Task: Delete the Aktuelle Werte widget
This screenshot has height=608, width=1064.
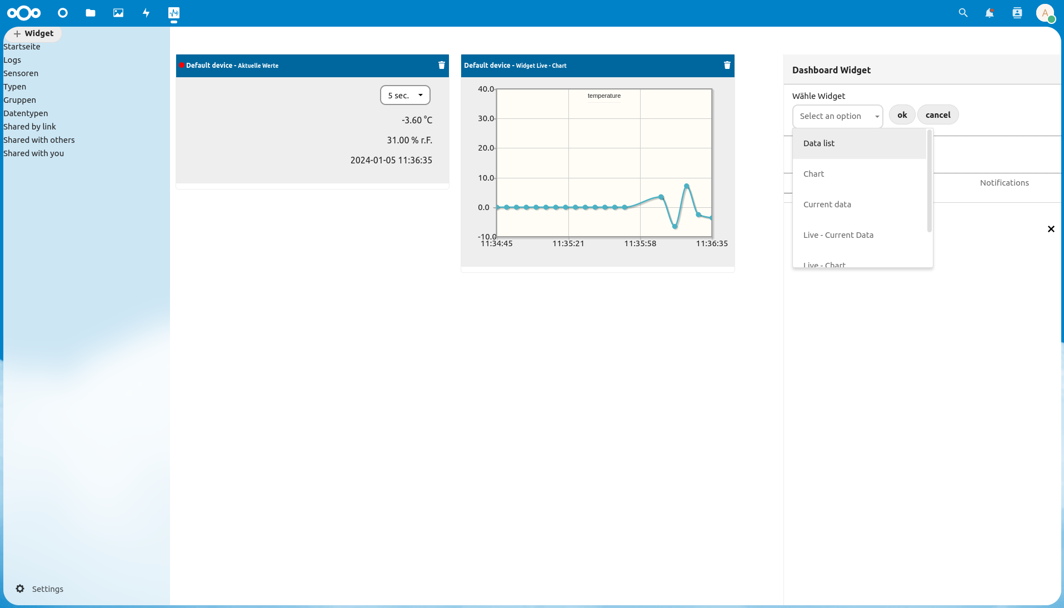Action: coord(442,65)
